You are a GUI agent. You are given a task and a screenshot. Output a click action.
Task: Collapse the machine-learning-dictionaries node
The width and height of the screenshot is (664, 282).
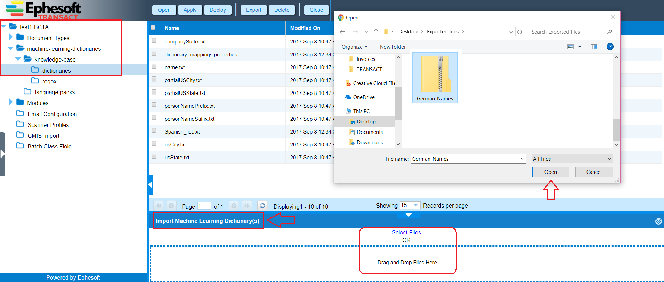10,48
